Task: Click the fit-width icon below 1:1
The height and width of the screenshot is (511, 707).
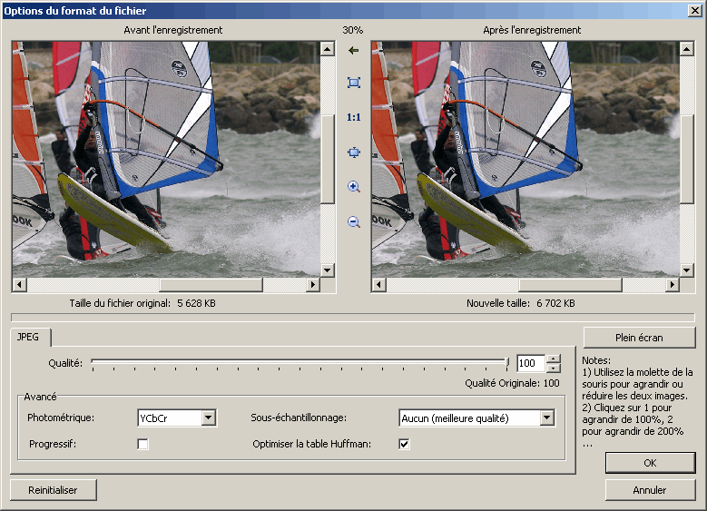Action: pos(354,152)
